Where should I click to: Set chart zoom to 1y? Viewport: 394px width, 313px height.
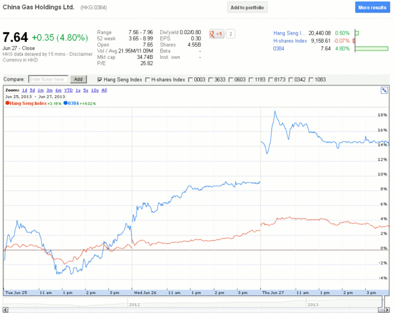click(x=78, y=91)
